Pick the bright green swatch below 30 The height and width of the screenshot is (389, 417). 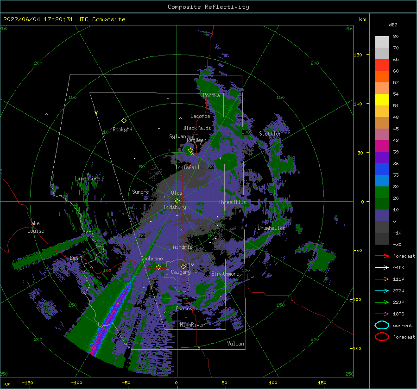click(x=382, y=192)
